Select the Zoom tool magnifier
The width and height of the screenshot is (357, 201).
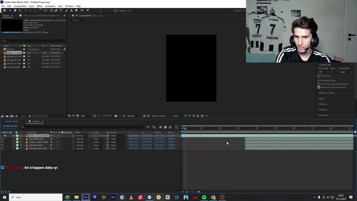[x=20, y=10]
